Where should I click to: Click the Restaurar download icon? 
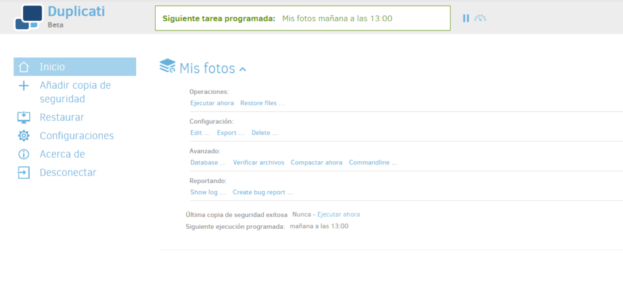pos(24,117)
